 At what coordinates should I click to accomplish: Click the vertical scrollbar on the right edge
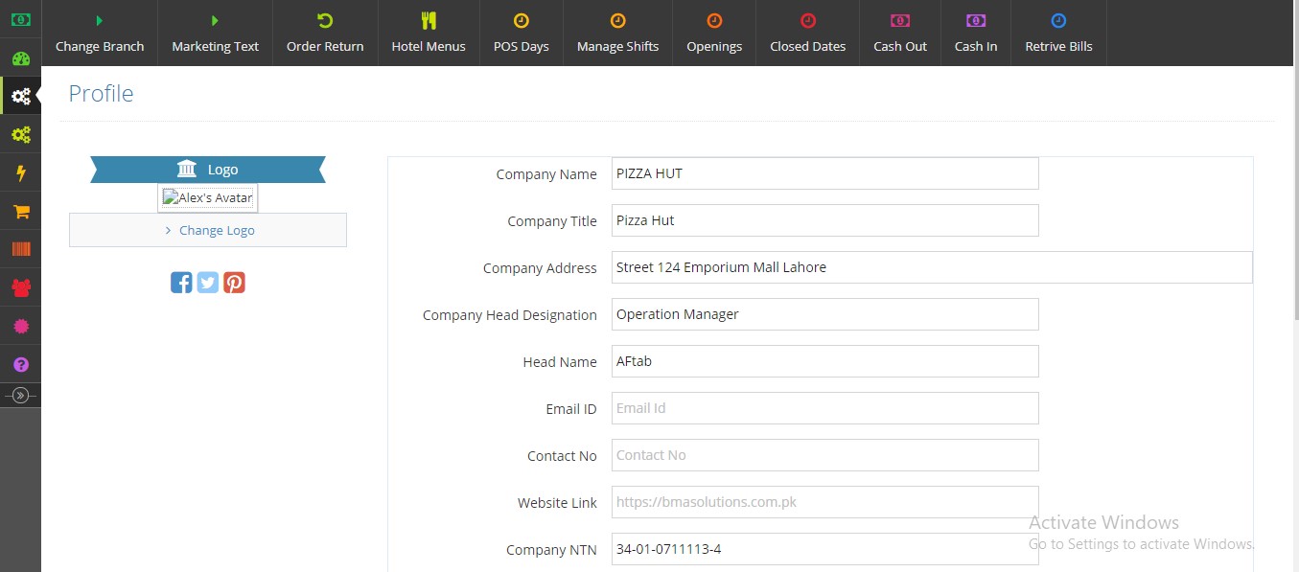[x=1294, y=192]
